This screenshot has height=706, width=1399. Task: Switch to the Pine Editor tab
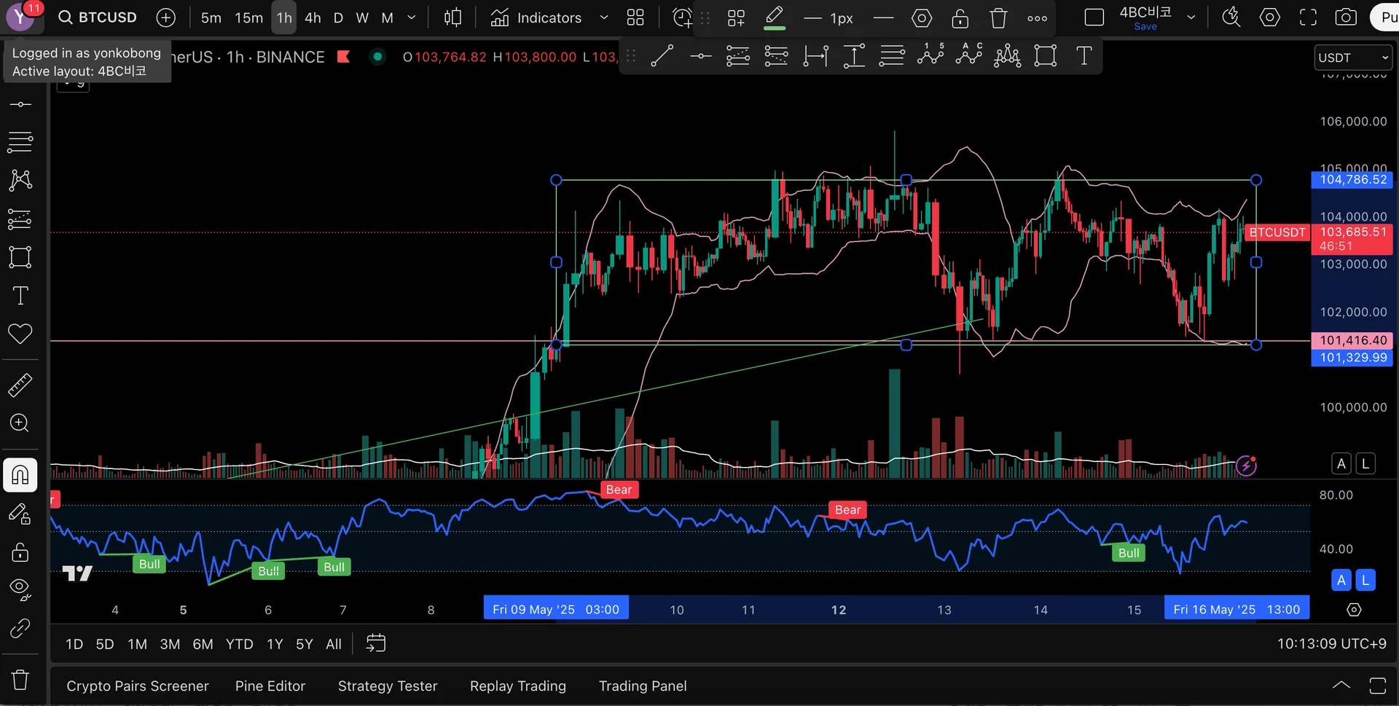coord(270,686)
